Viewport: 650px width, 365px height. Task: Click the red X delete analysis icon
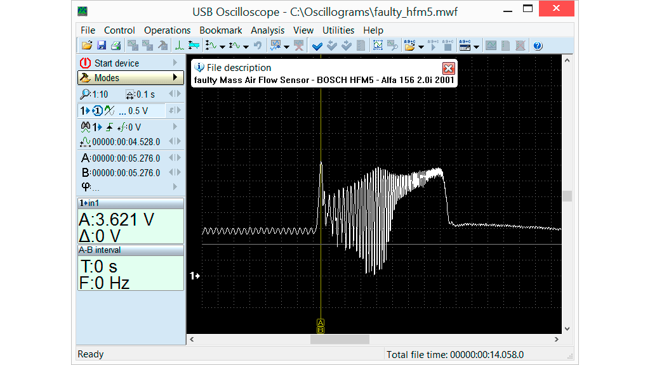click(298, 46)
